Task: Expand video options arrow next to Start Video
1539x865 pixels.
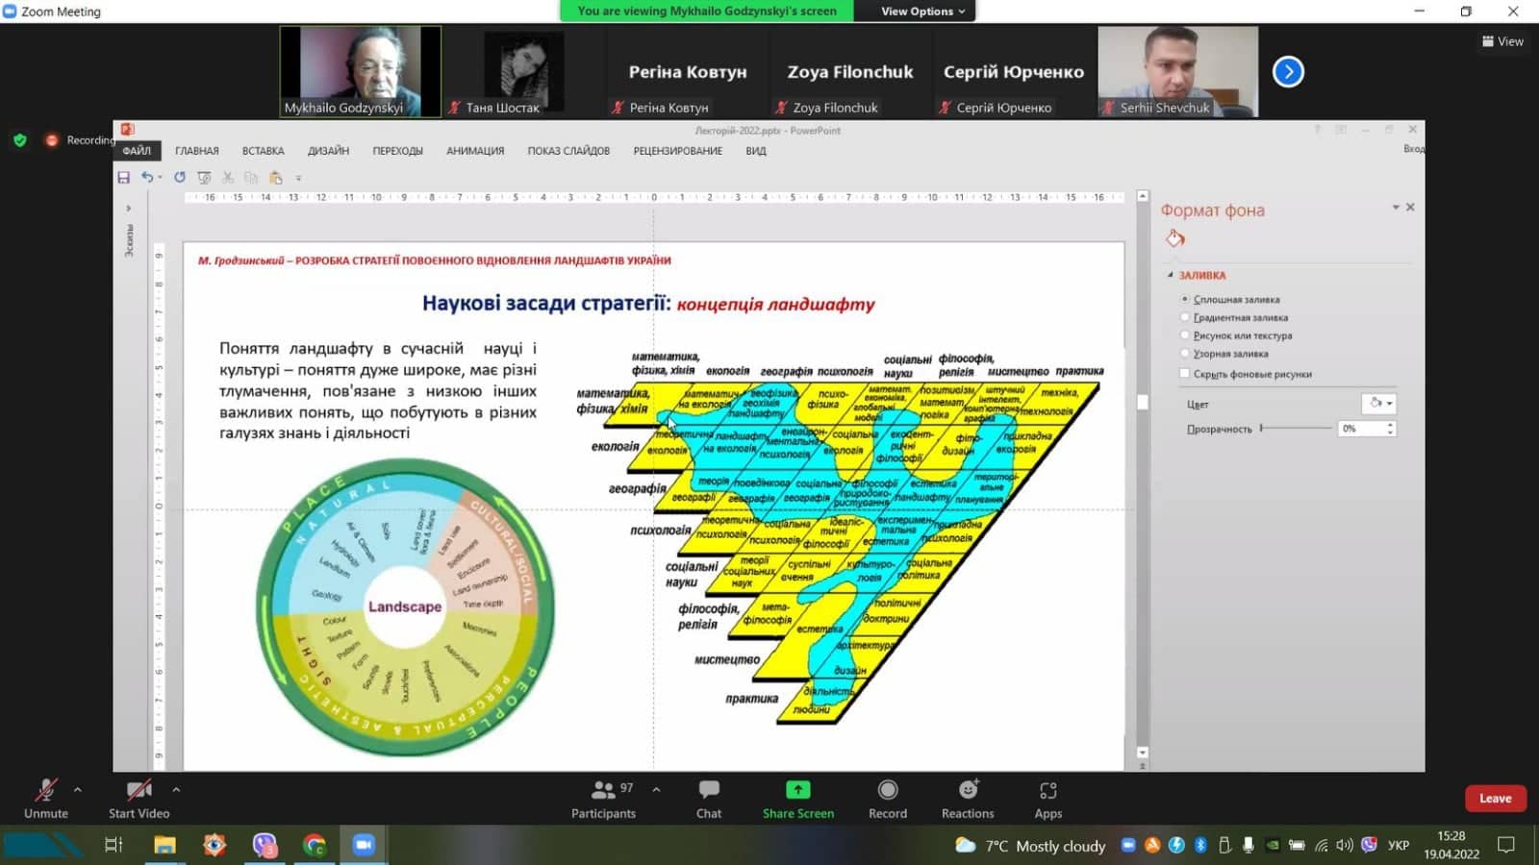Action: (176, 790)
